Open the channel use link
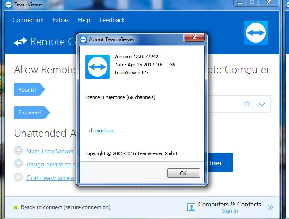Screen dimensions: 289x219 pos(102,131)
